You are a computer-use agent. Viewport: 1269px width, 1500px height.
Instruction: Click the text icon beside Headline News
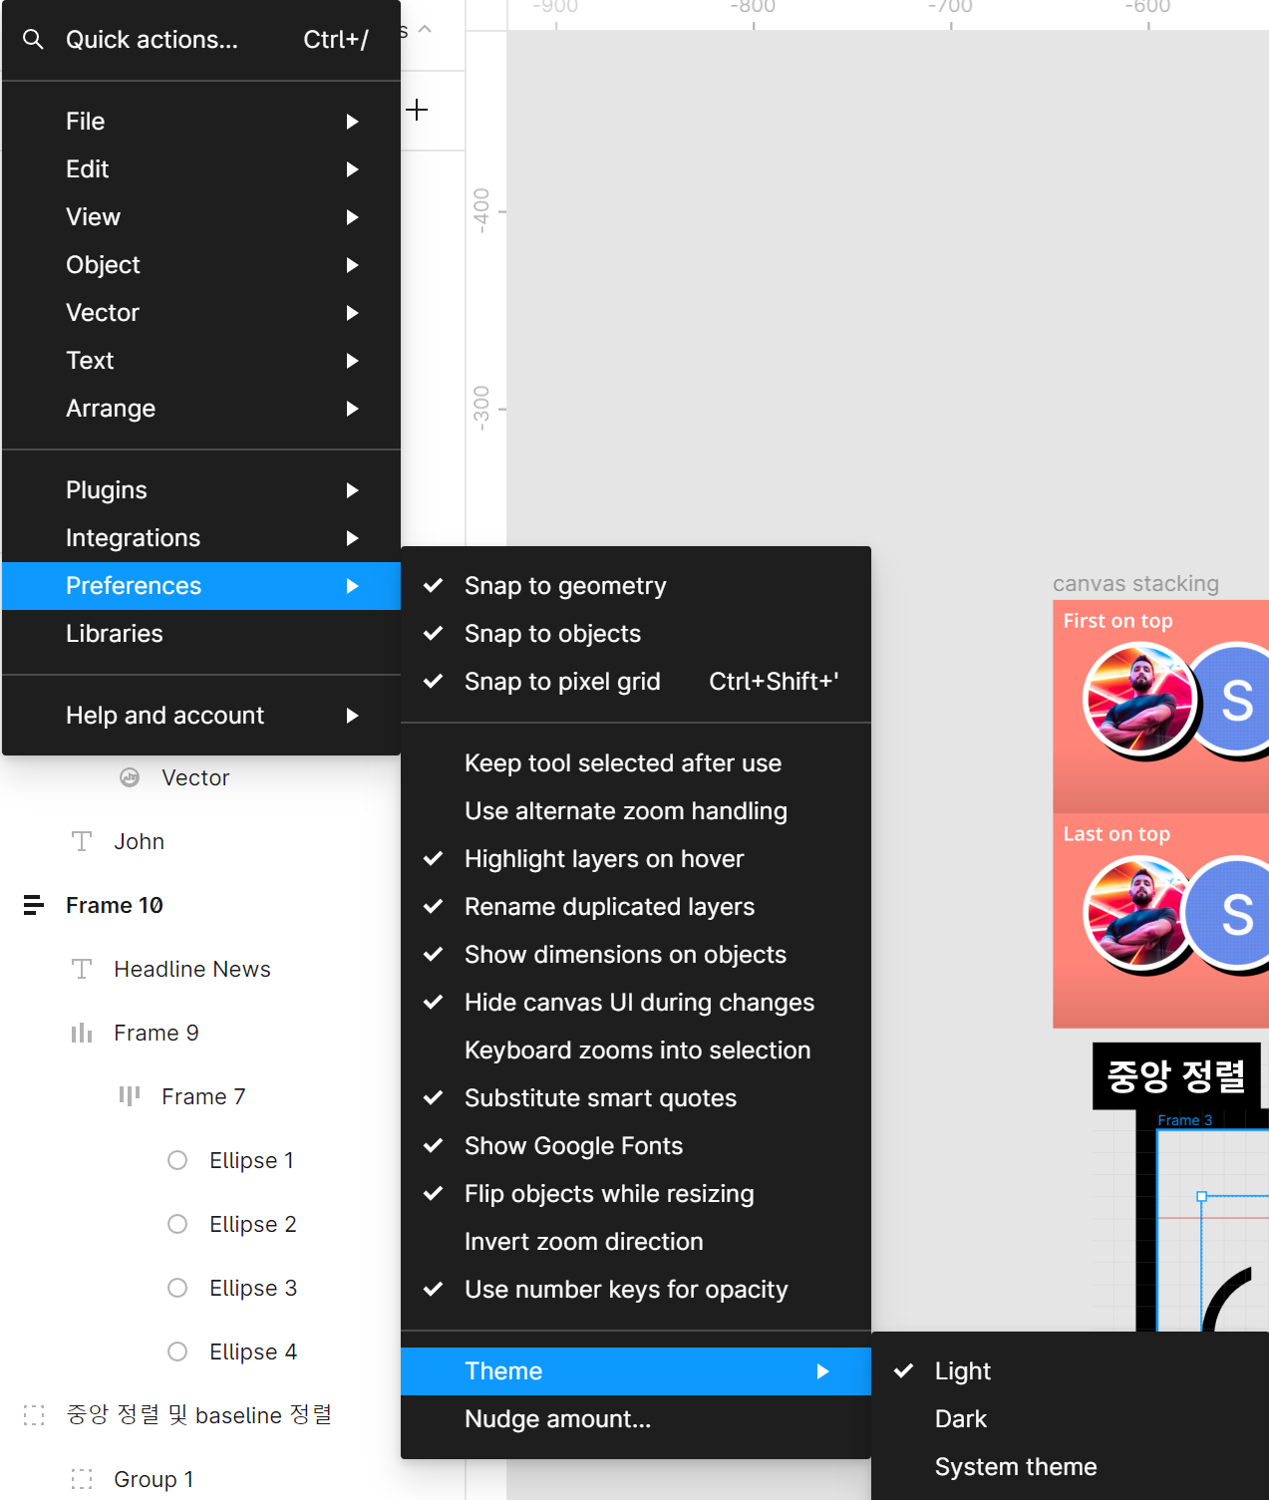pos(82,969)
